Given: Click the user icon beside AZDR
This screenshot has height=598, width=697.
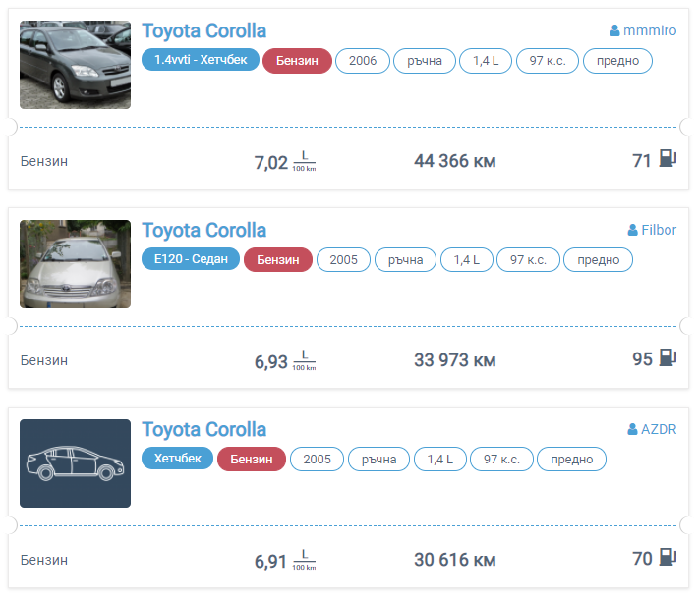Looking at the screenshot, I should pos(633,430).
